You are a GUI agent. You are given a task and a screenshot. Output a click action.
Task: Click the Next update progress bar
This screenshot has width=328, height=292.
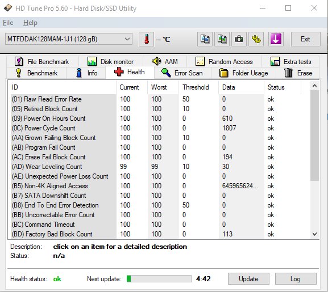pyautogui.click(x=159, y=279)
